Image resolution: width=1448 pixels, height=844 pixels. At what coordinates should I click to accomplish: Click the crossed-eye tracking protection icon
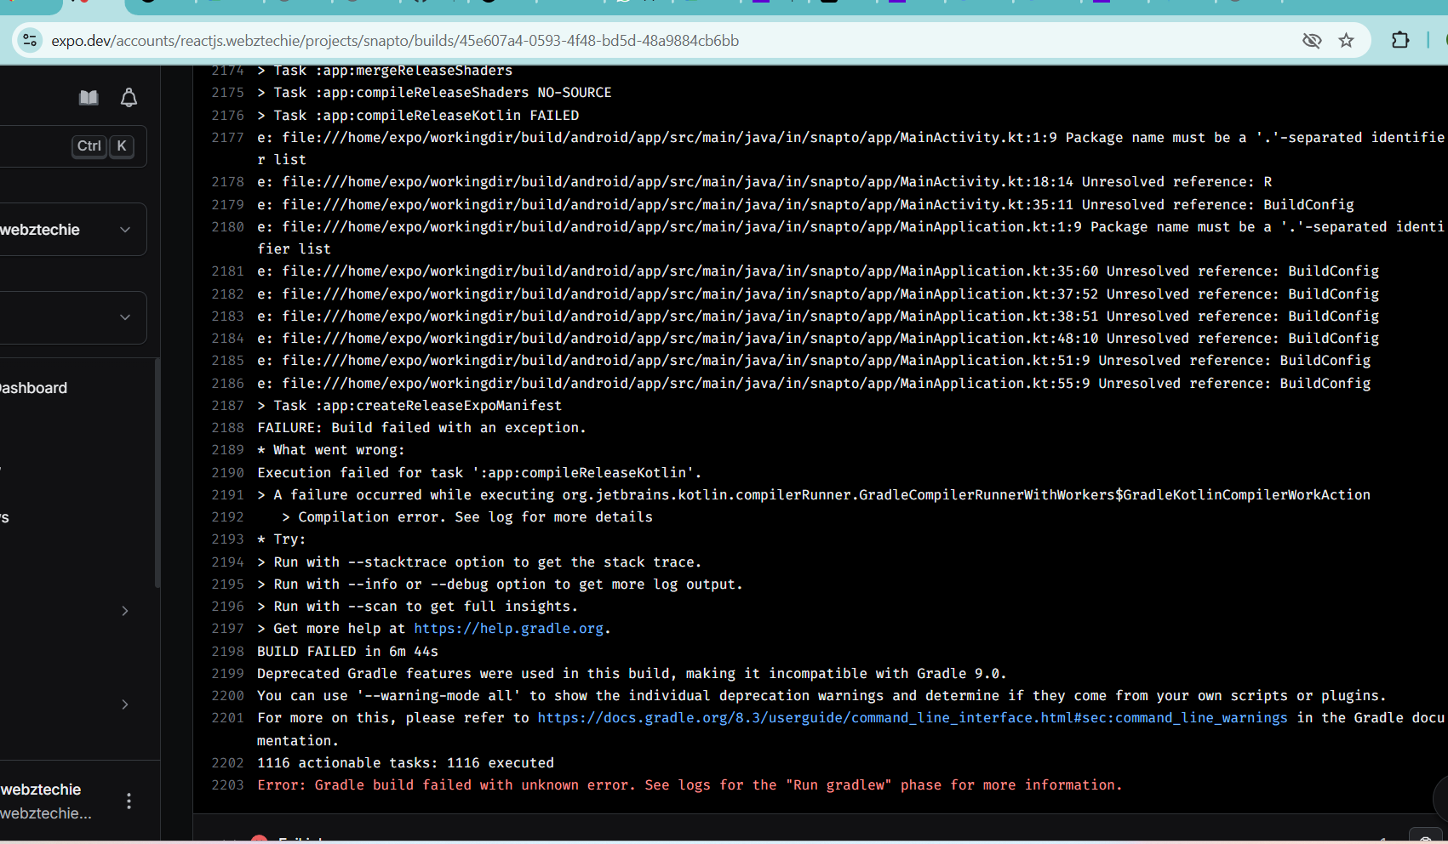click(x=1312, y=40)
